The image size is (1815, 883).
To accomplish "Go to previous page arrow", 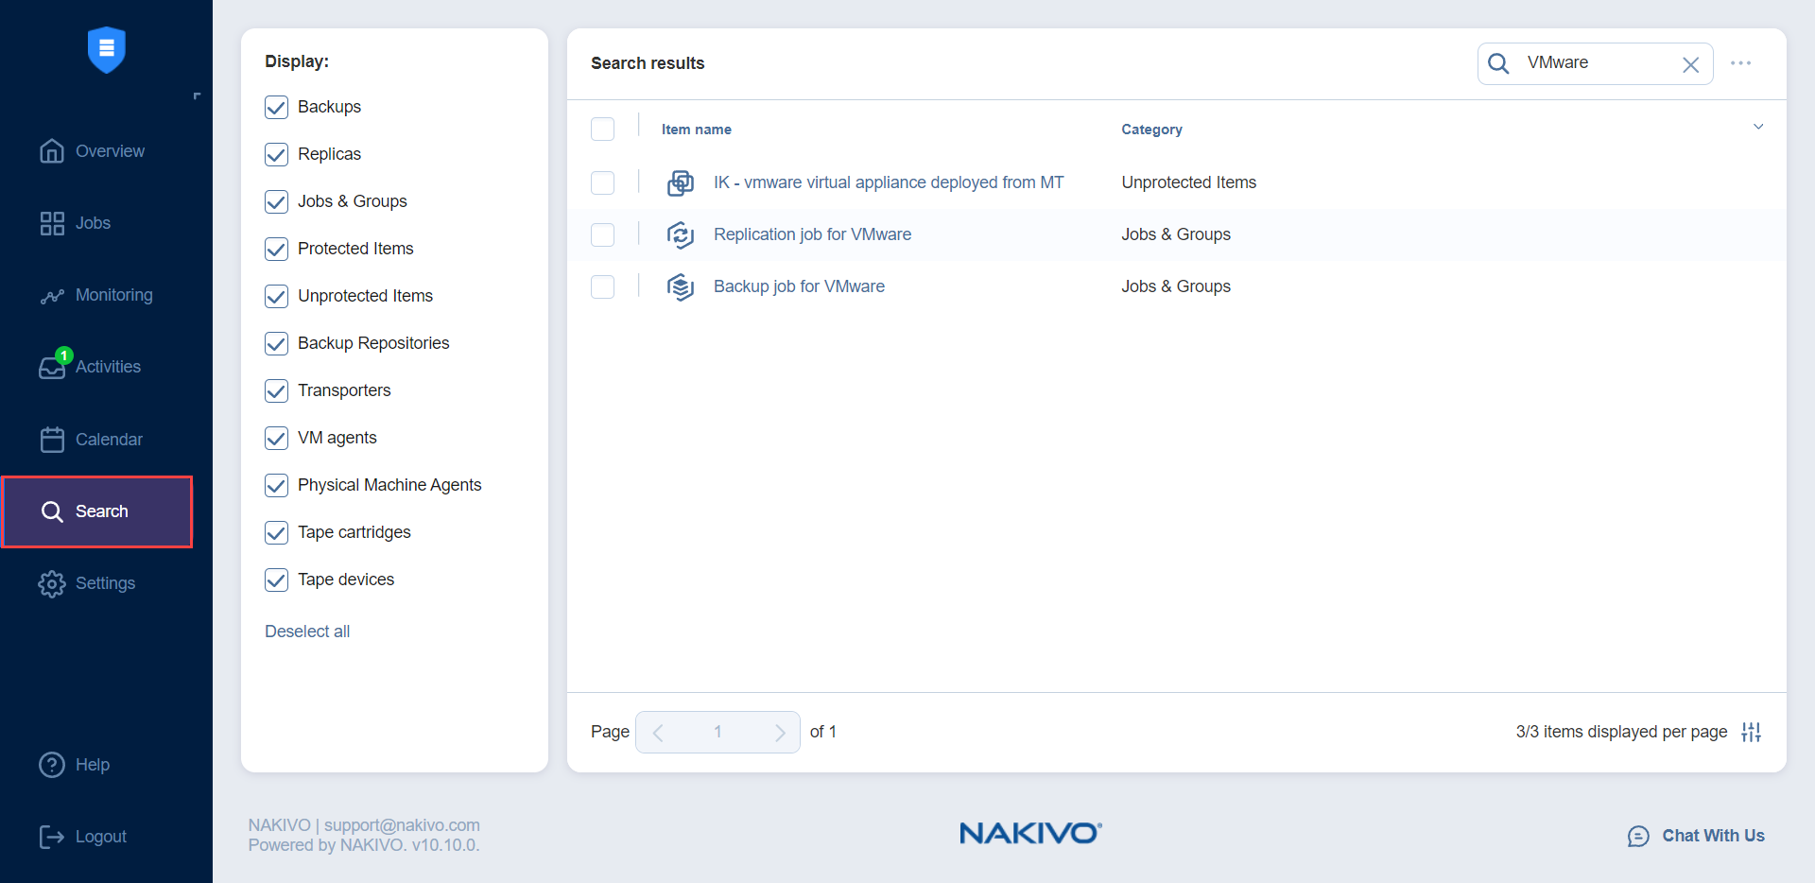I will [659, 733].
